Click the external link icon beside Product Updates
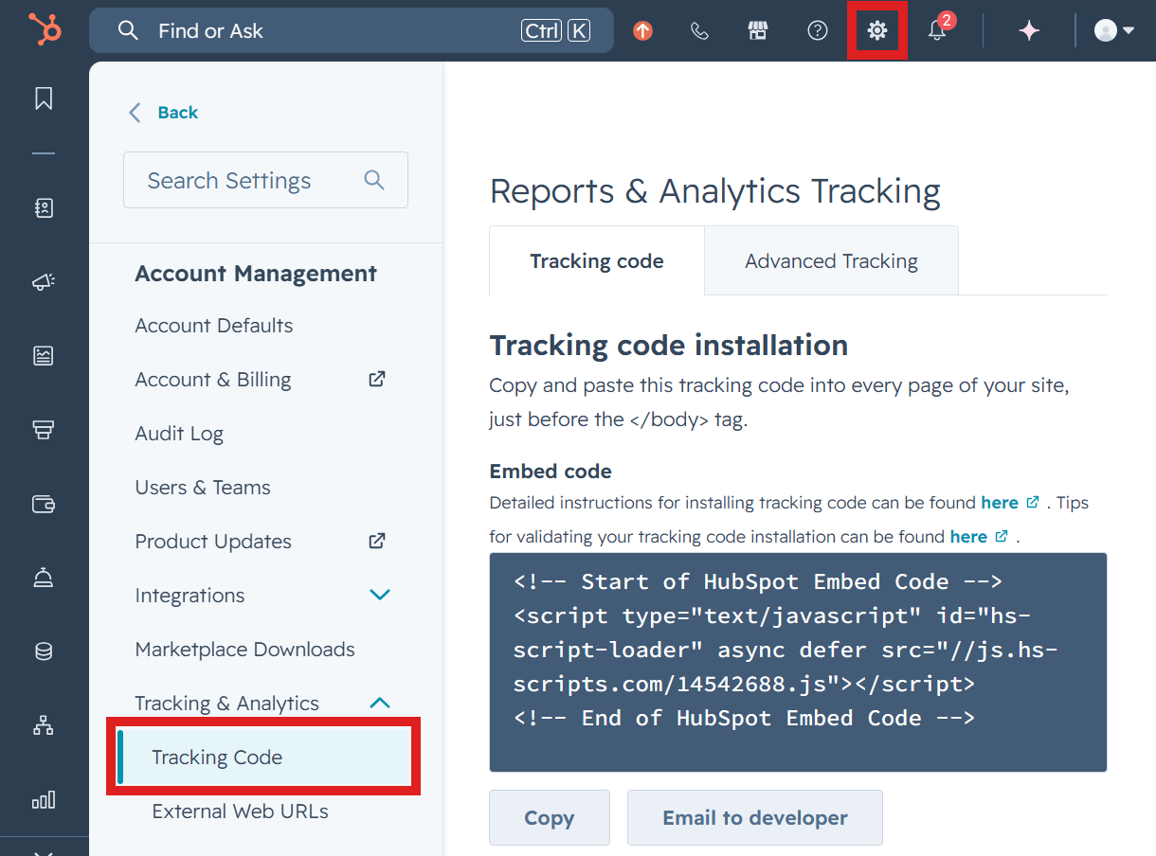 click(x=377, y=541)
